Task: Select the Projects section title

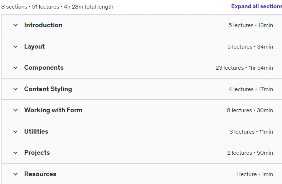Action: click(37, 153)
